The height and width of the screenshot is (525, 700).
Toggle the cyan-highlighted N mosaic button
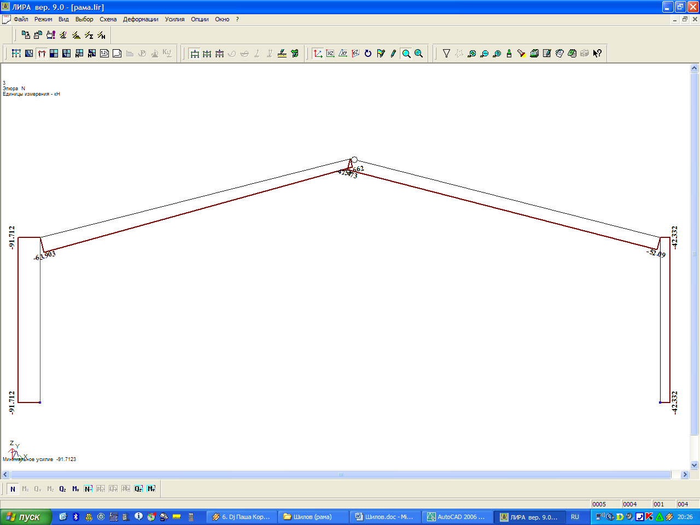(x=88, y=489)
